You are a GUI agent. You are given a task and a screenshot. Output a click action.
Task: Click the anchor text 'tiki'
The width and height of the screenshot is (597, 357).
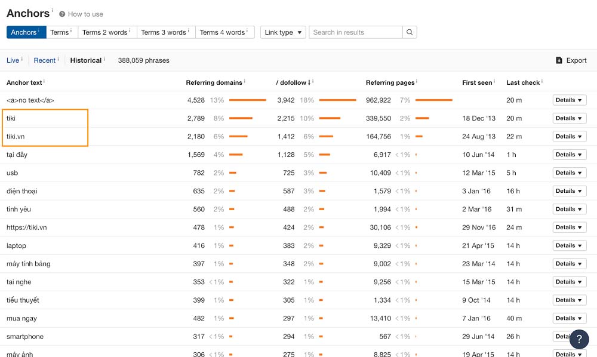click(x=11, y=118)
